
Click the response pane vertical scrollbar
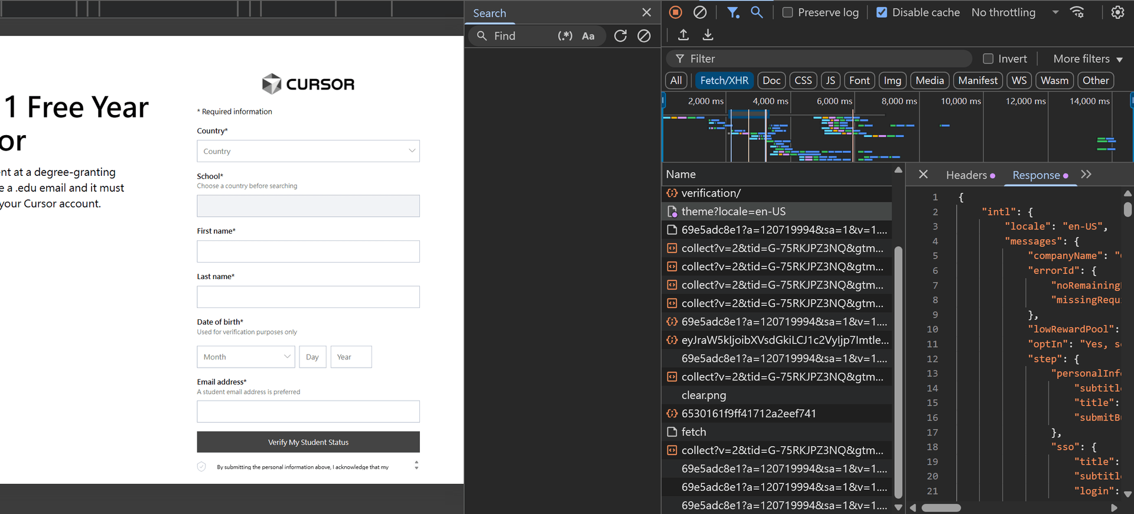pos(1128,209)
